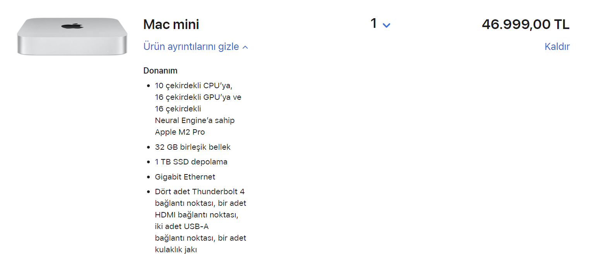Remove the Mac mini with Kaldır

point(557,47)
